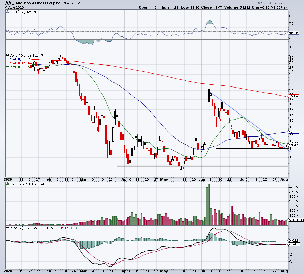Click the Open 11.21 value

click(149, 7)
